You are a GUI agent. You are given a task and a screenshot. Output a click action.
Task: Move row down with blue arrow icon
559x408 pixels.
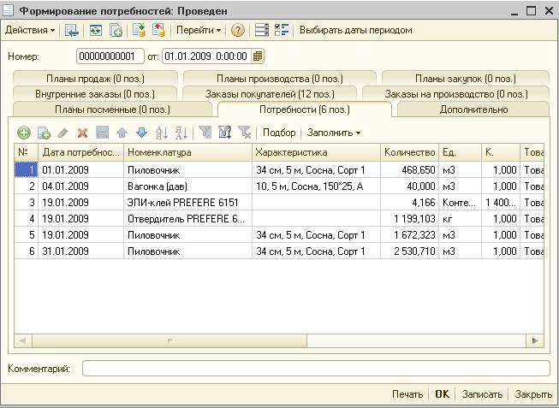pyautogui.click(x=141, y=133)
